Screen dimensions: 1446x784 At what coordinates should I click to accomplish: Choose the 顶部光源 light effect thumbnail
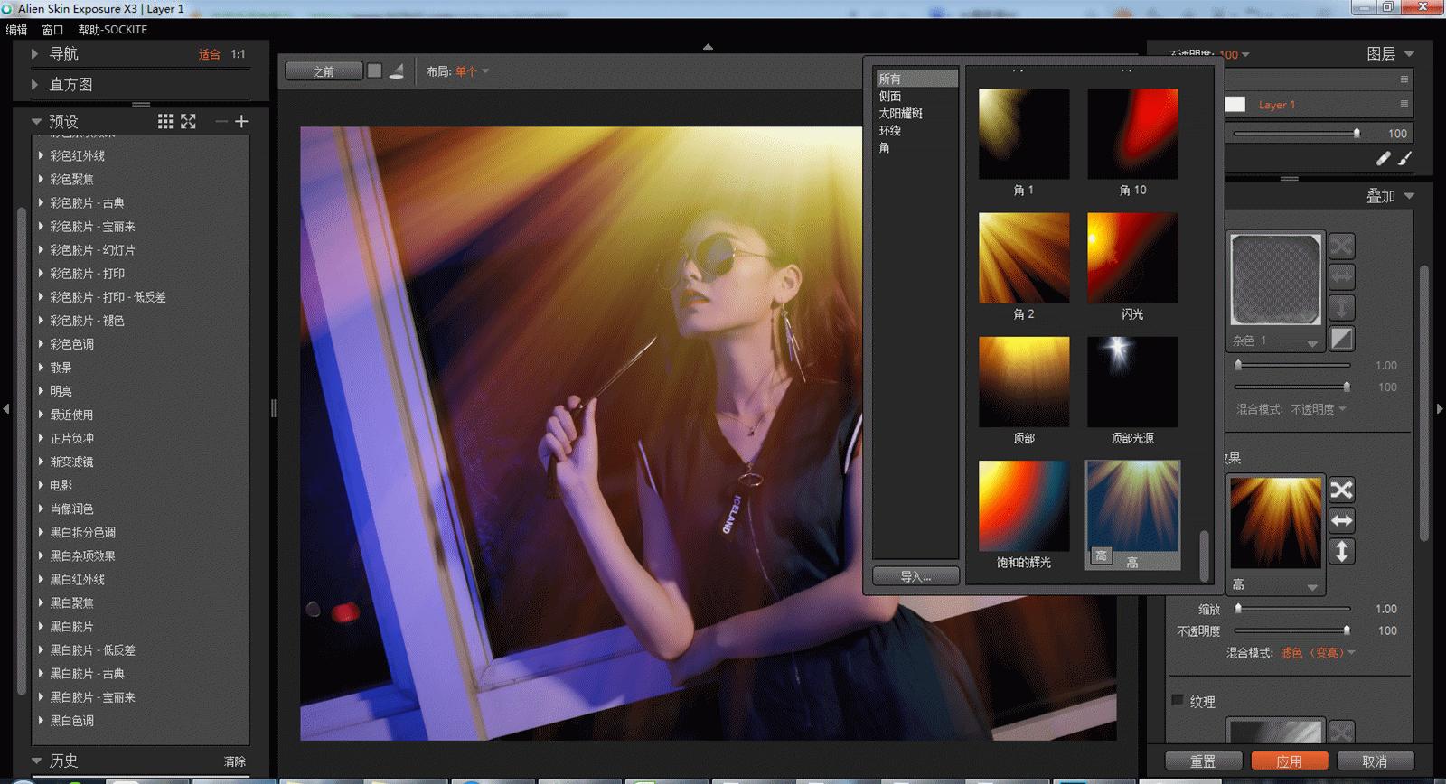[1131, 382]
